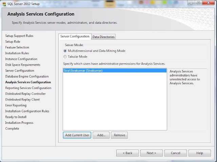Click the Installation Rules step

17,53
